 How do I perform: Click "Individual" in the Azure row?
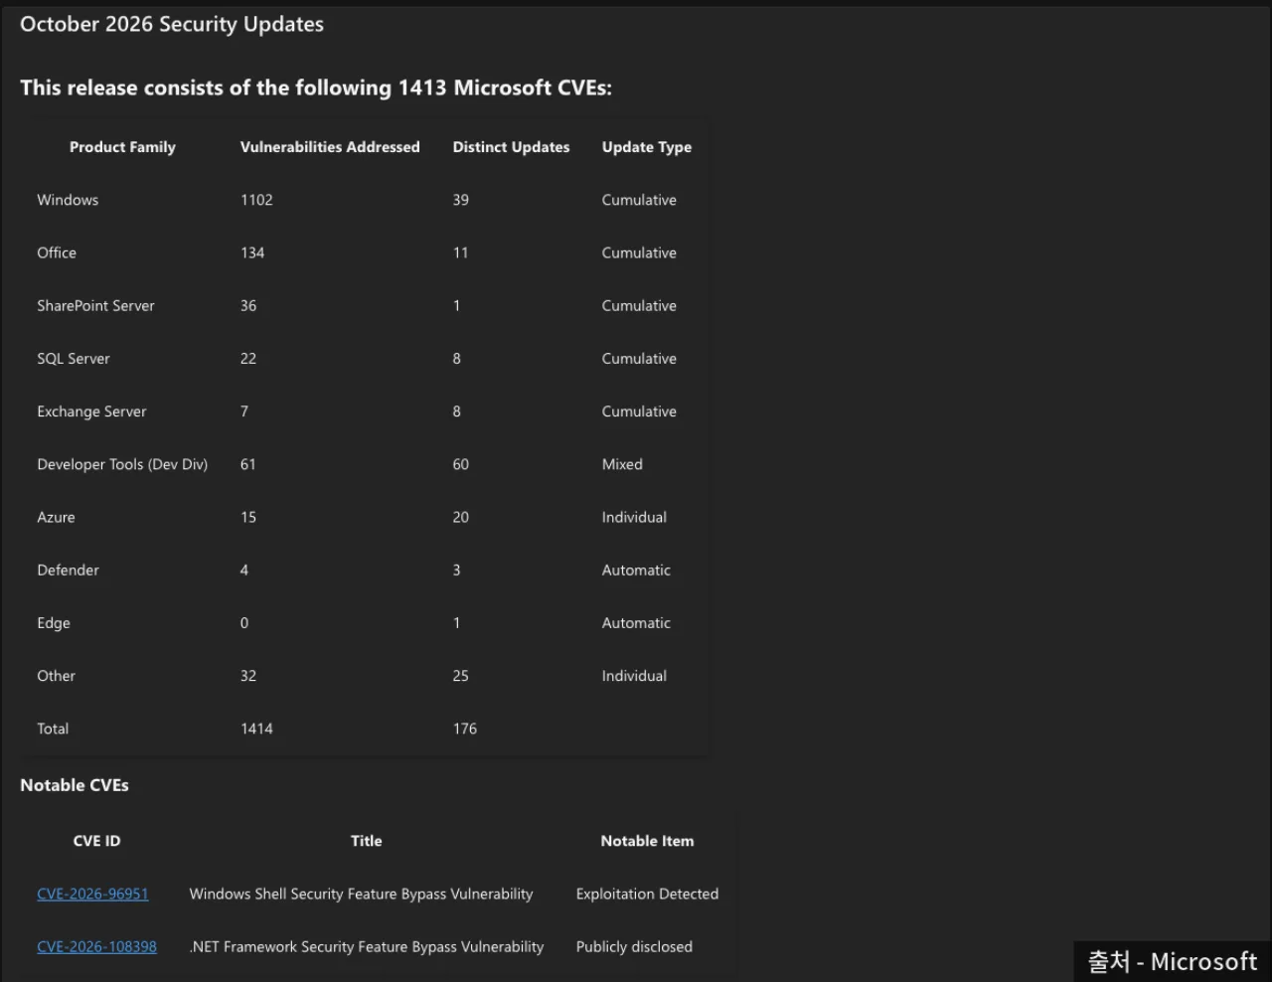pos(634,517)
